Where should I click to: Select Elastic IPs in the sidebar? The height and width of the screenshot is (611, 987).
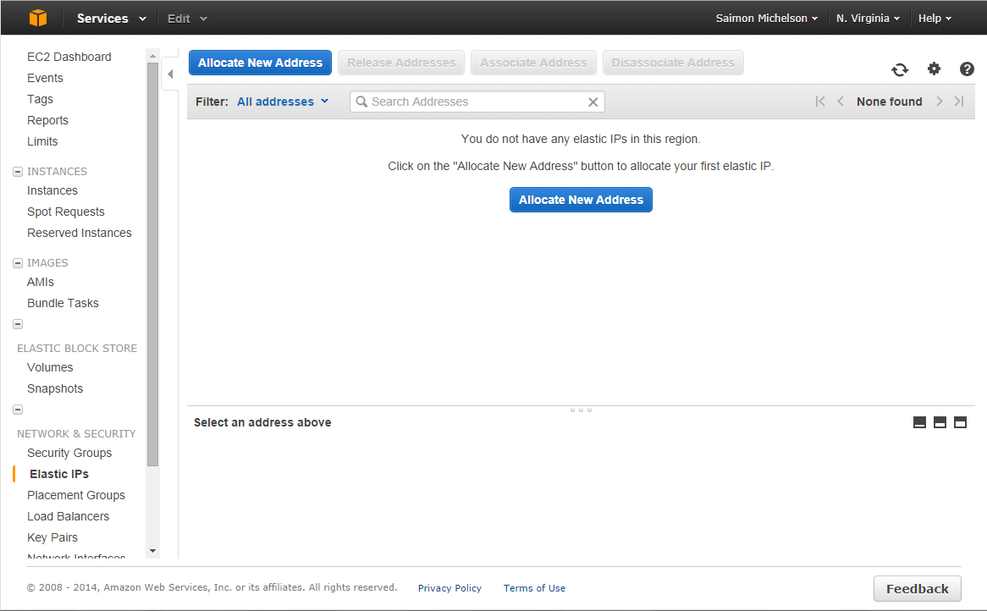[59, 474]
